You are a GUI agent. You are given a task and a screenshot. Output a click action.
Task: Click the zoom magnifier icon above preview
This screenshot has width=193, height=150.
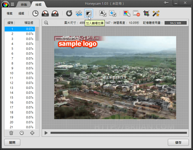[x=46, y=23]
